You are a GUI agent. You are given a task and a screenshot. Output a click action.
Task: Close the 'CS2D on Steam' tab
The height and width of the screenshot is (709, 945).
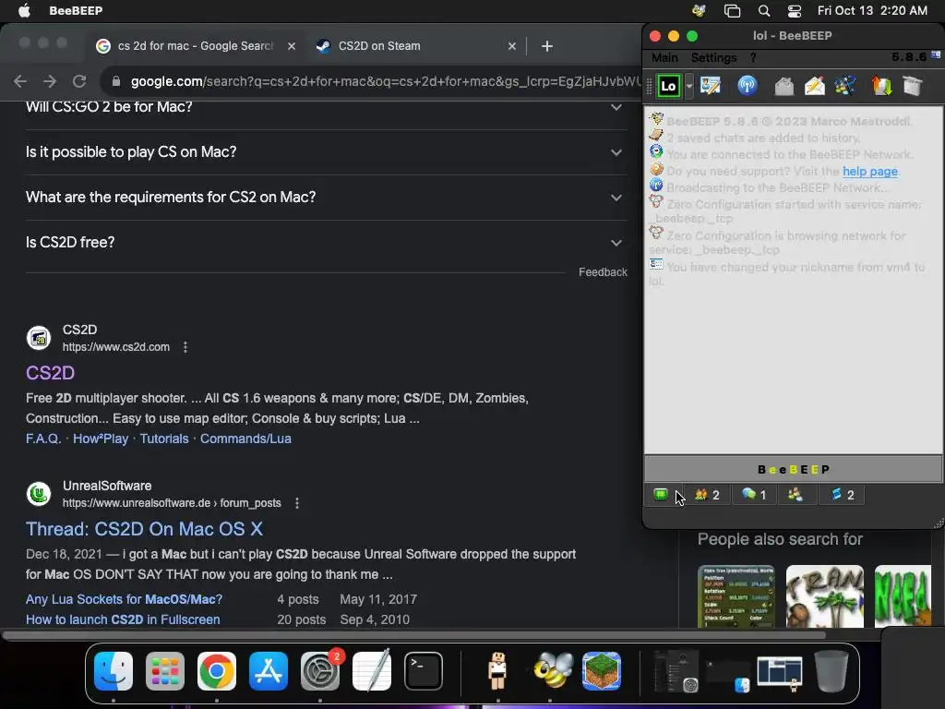click(511, 46)
